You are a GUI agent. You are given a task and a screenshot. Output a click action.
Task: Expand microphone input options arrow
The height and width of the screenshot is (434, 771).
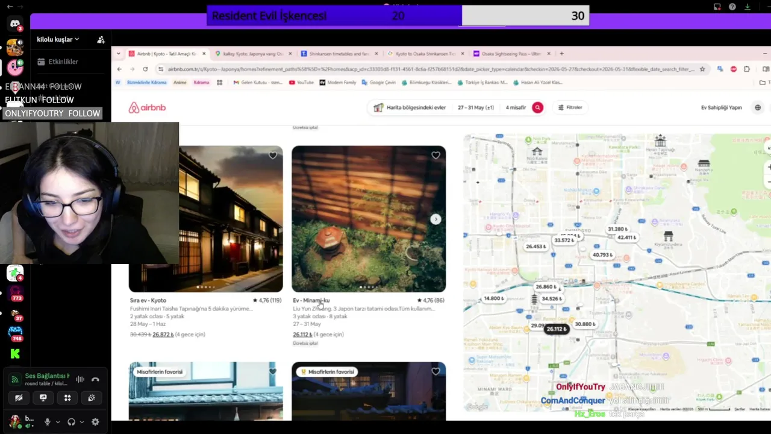(58, 422)
